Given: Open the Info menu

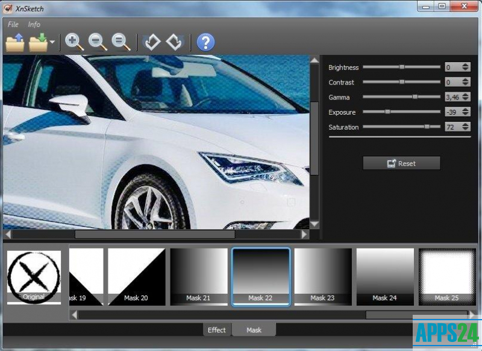Looking at the screenshot, I should coord(34,25).
